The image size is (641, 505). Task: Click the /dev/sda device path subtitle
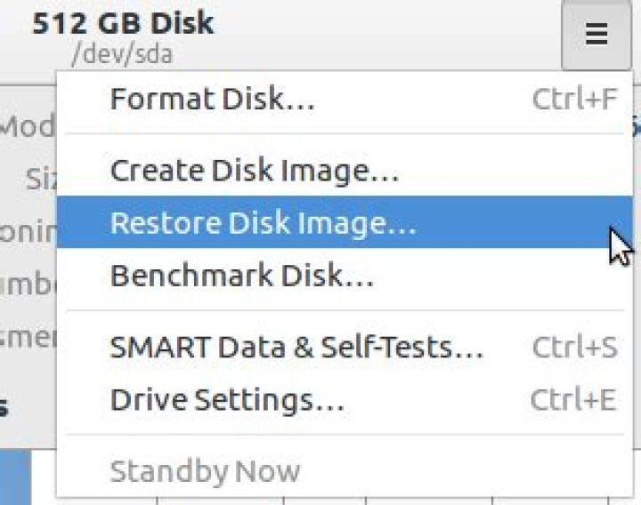pyautogui.click(x=122, y=54)
